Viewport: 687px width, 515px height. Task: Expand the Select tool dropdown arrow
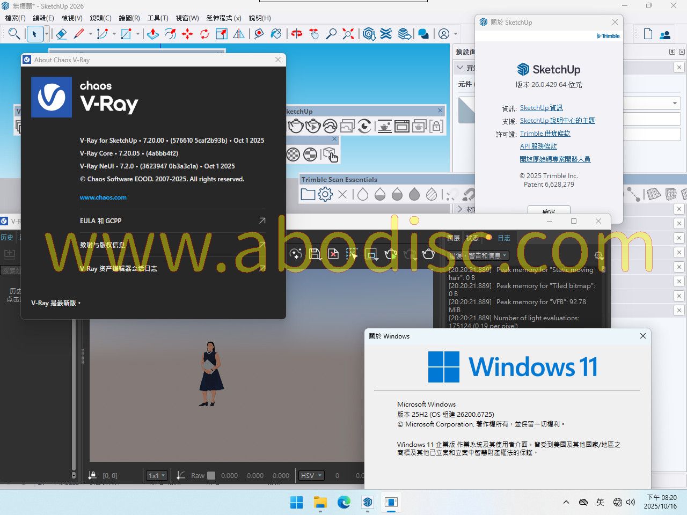coord(47,34)
